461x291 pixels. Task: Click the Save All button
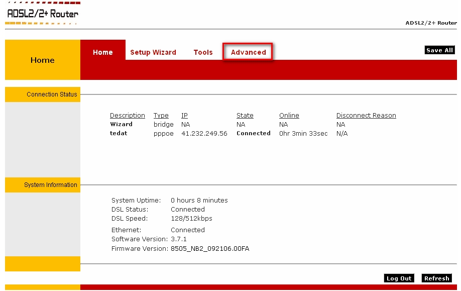[x=439, y=50]
